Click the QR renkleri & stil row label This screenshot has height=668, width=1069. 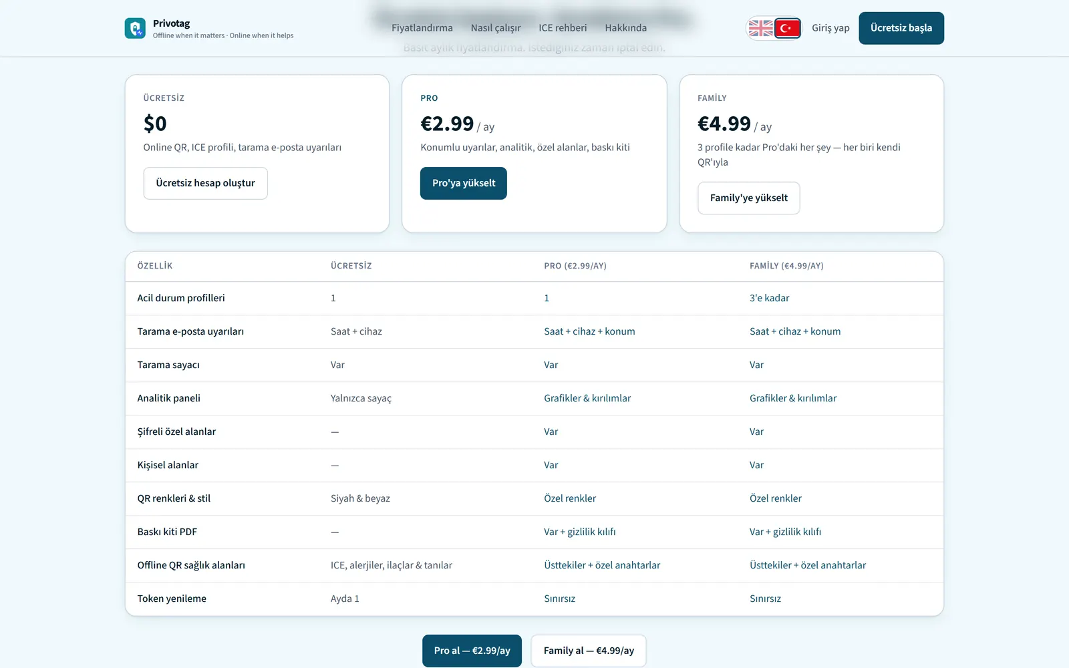pyautogui.click(x=174, y=498)
